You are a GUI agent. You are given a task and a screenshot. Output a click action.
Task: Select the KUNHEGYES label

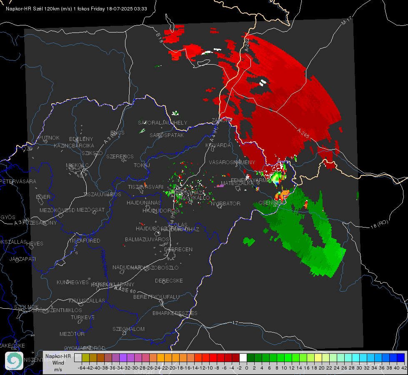pyautogui.click(x=73, y=282)
